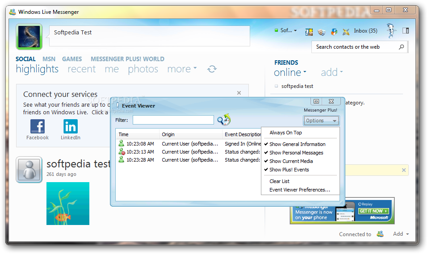428x254 pixels.
Task: Open Inbox (35) mail link
Action: point(365,31)
